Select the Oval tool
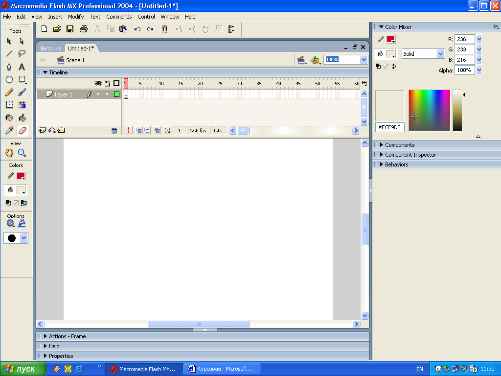The height and width of the screenshot is (376, 501). [9, 79]
